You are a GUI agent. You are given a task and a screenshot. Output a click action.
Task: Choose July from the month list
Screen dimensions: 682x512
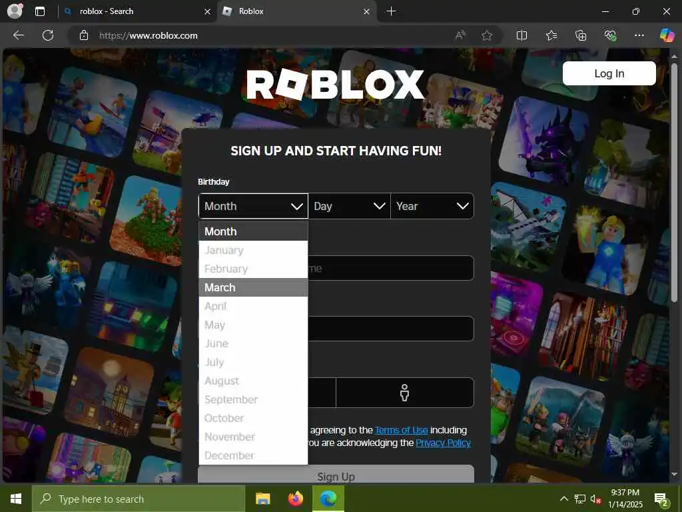point(253,362)
